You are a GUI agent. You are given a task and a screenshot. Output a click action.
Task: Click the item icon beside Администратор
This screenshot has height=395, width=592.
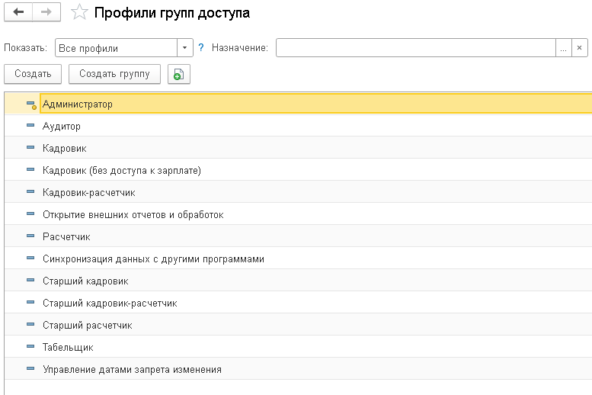point(31,104)
